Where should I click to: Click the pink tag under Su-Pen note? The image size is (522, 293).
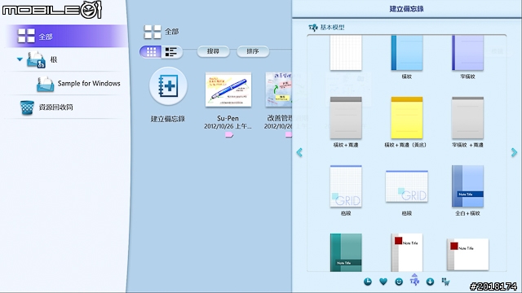228,134
